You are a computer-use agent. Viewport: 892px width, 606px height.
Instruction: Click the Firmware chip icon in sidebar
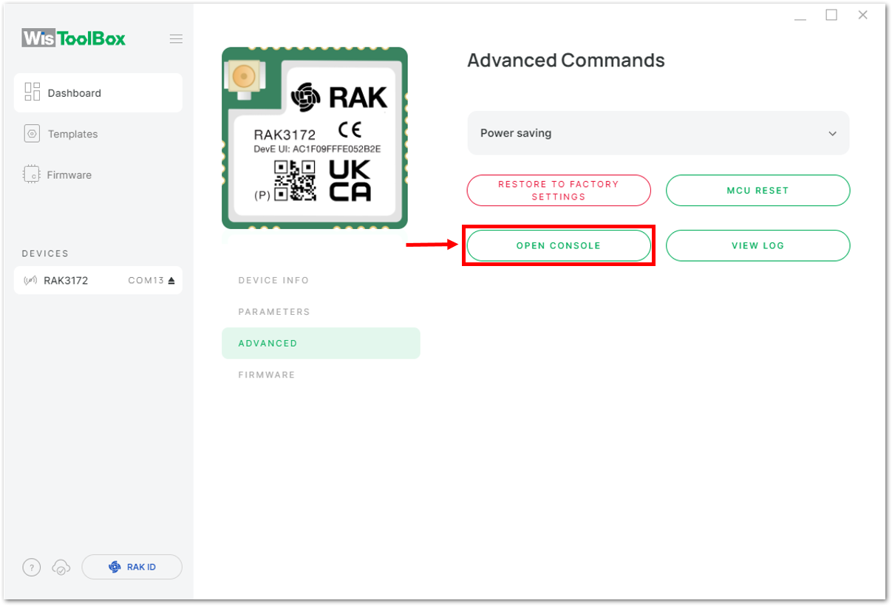pyautogui.click(x=32, y=174)
